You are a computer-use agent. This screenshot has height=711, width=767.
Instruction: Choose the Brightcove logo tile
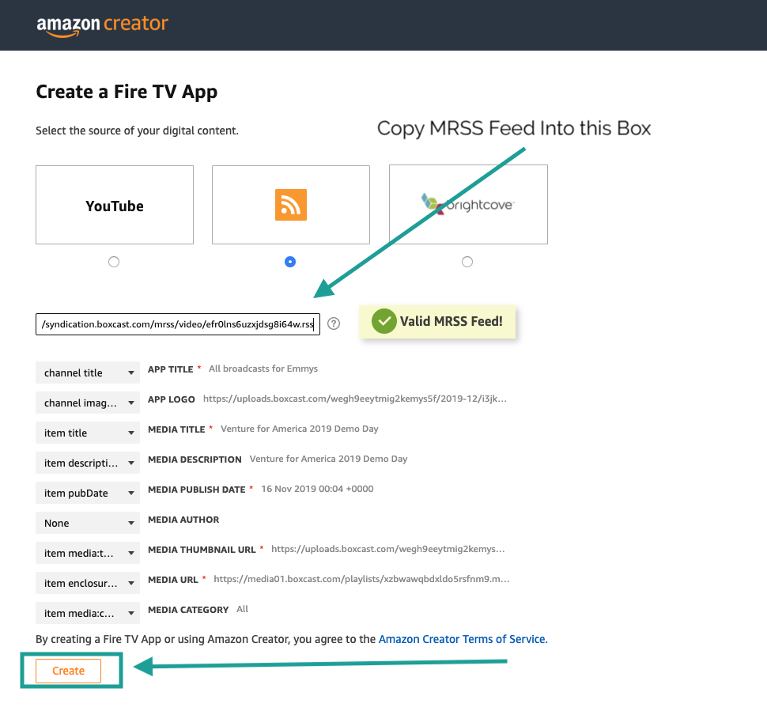tap(467, 204)
